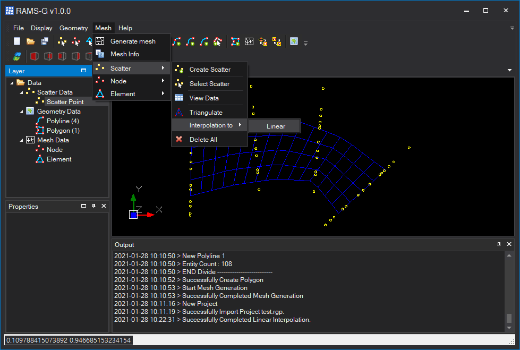Select View Data from Scatter submenu
520x350 pixels.
point(204,98)
